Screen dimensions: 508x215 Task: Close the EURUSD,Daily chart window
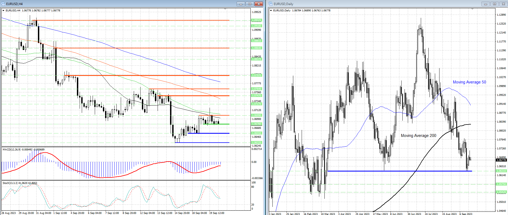pos(503,4)
